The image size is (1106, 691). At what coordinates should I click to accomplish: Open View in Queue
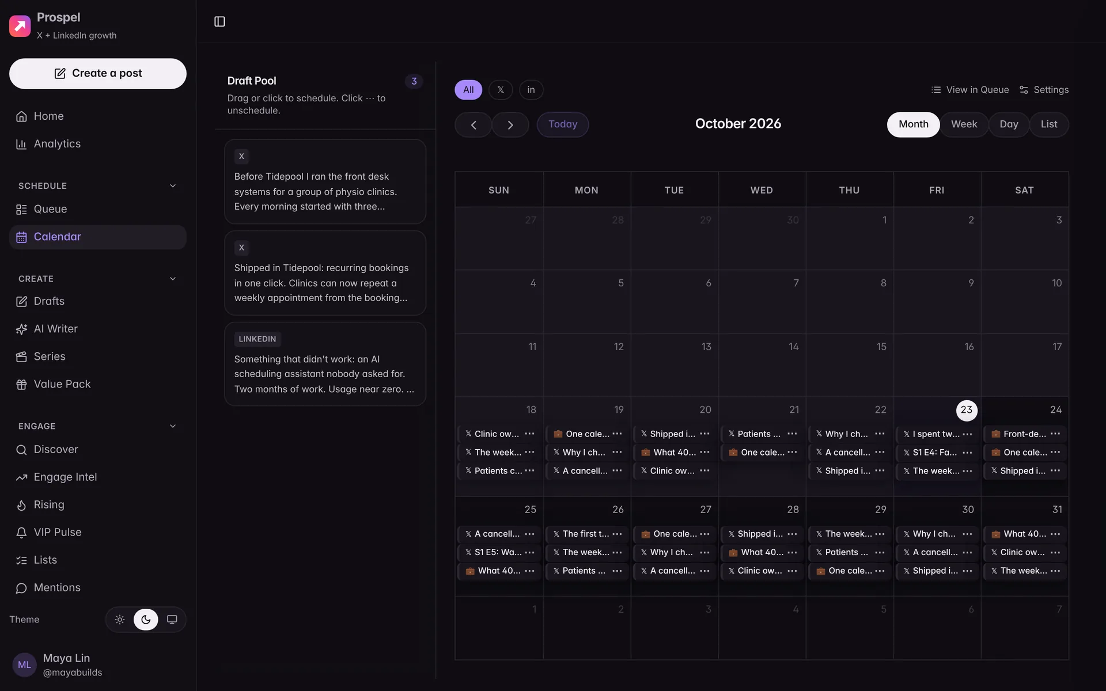point(970,90)
